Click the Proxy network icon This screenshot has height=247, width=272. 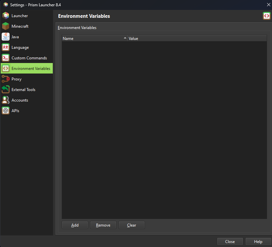(x=6, y=79)
